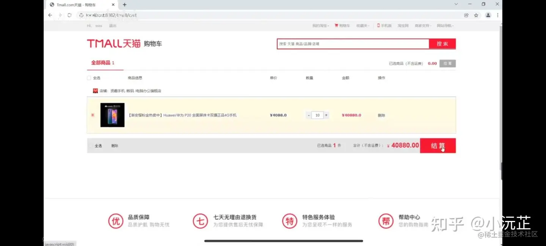The width and height of the screenshot is (546, 246).
Task: Toggle the Huawei P20 item checkbox
Action: (x=93, y=115)
